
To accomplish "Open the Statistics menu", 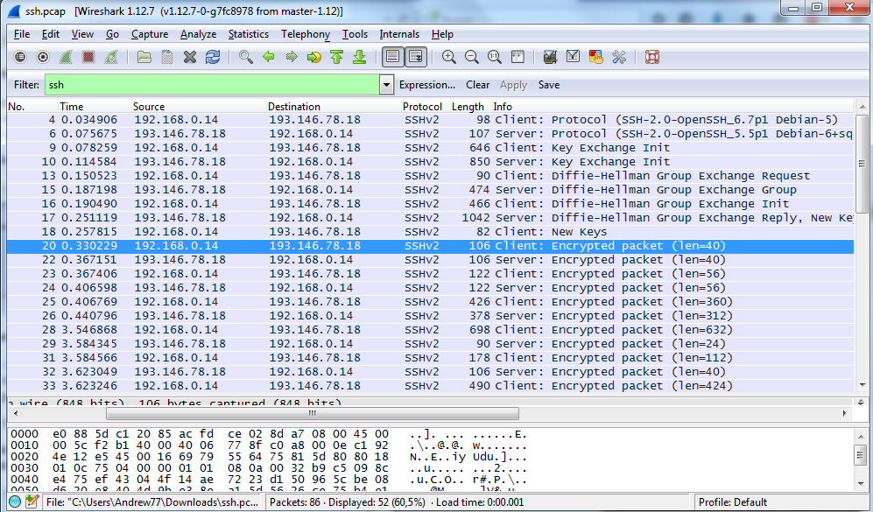I will (249, 34).
